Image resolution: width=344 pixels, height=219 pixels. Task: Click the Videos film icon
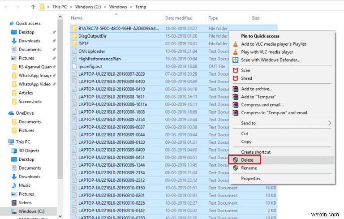tap(14, 202)
